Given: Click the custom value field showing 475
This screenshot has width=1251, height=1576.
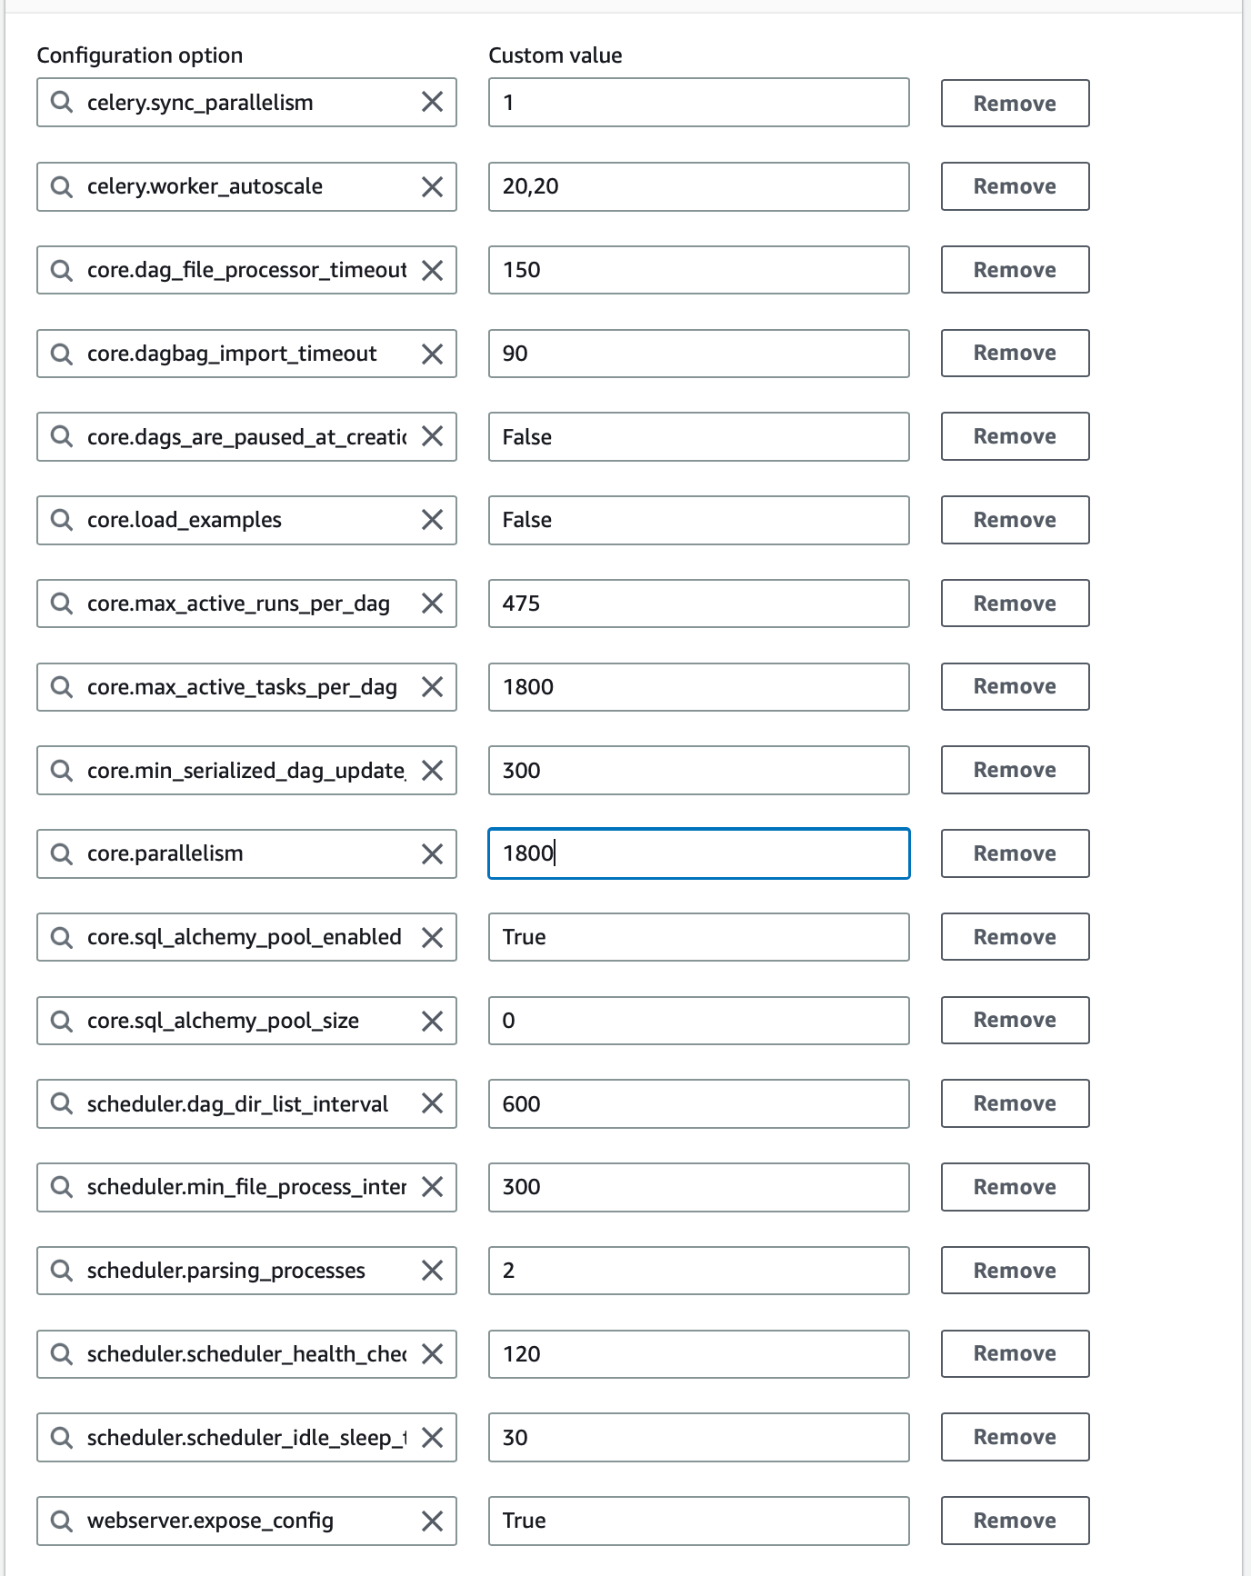Looking at the screenshot, I should click(x=697, y=603).
